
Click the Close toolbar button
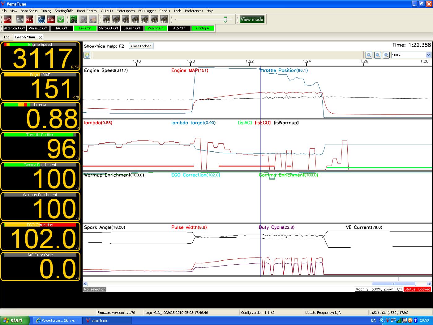point(141,46)
